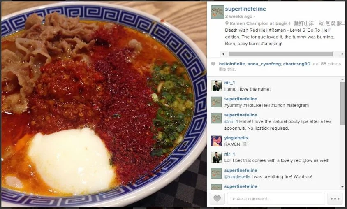The image size is (347, 209).
Task: Click the location pin icon by Ramen Champion
Action: coord(227,23)
